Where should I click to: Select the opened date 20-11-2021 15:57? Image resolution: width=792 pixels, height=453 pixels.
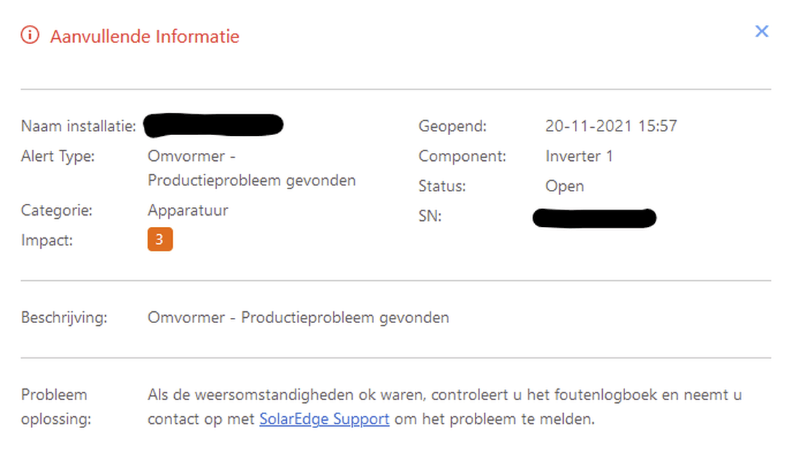coord(611,126)
